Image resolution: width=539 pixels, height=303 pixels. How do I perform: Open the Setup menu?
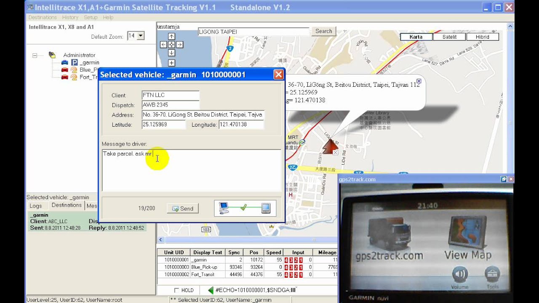click(x=91, y=17)
